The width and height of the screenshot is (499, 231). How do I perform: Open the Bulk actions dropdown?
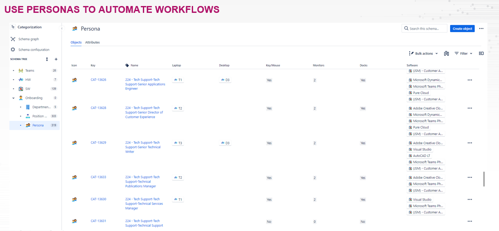pos(423,54)
